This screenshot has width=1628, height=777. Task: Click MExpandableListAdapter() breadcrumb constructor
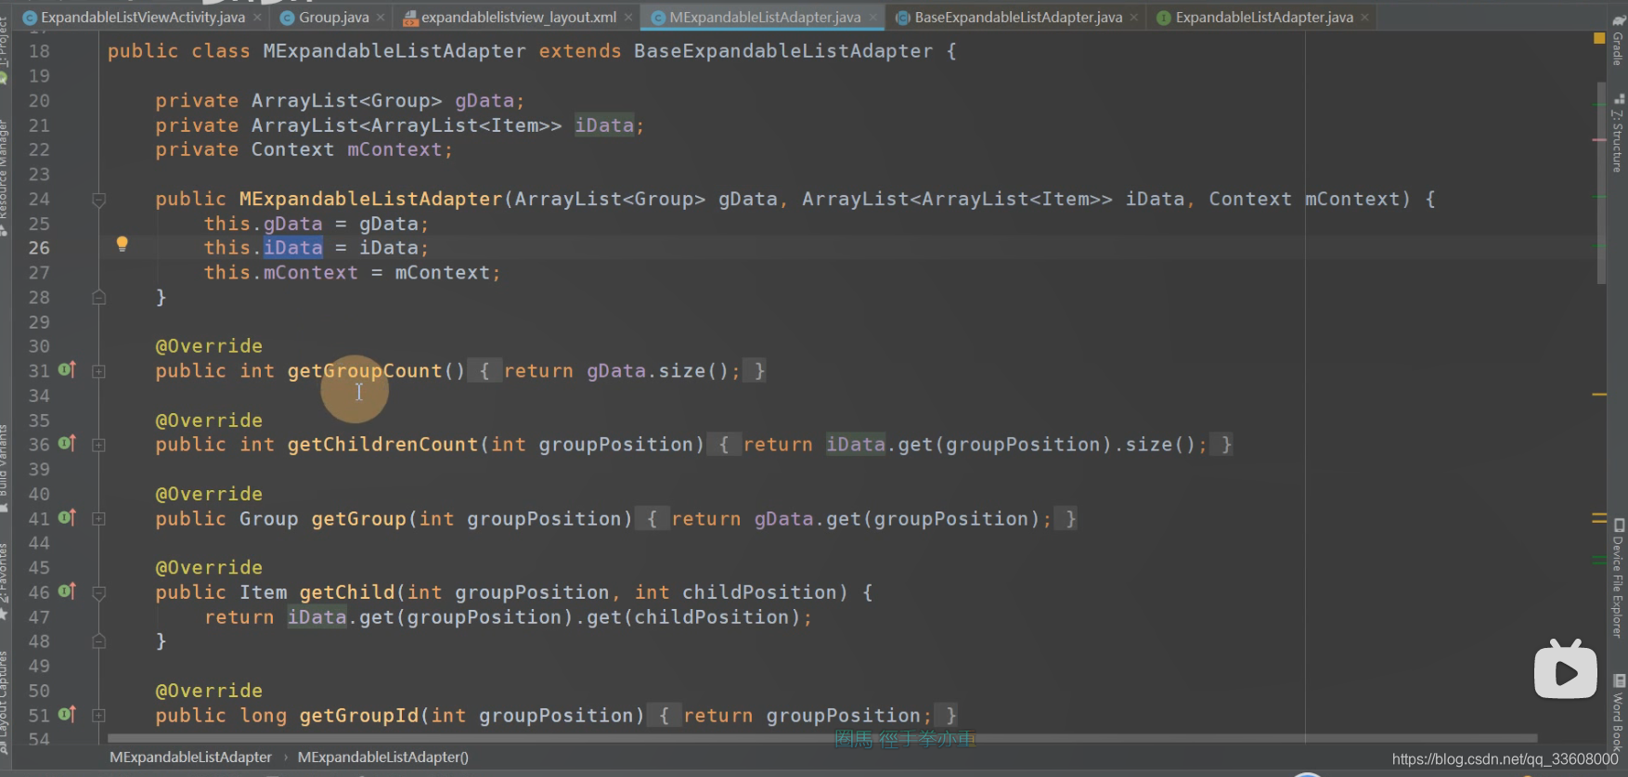point(382,757)
